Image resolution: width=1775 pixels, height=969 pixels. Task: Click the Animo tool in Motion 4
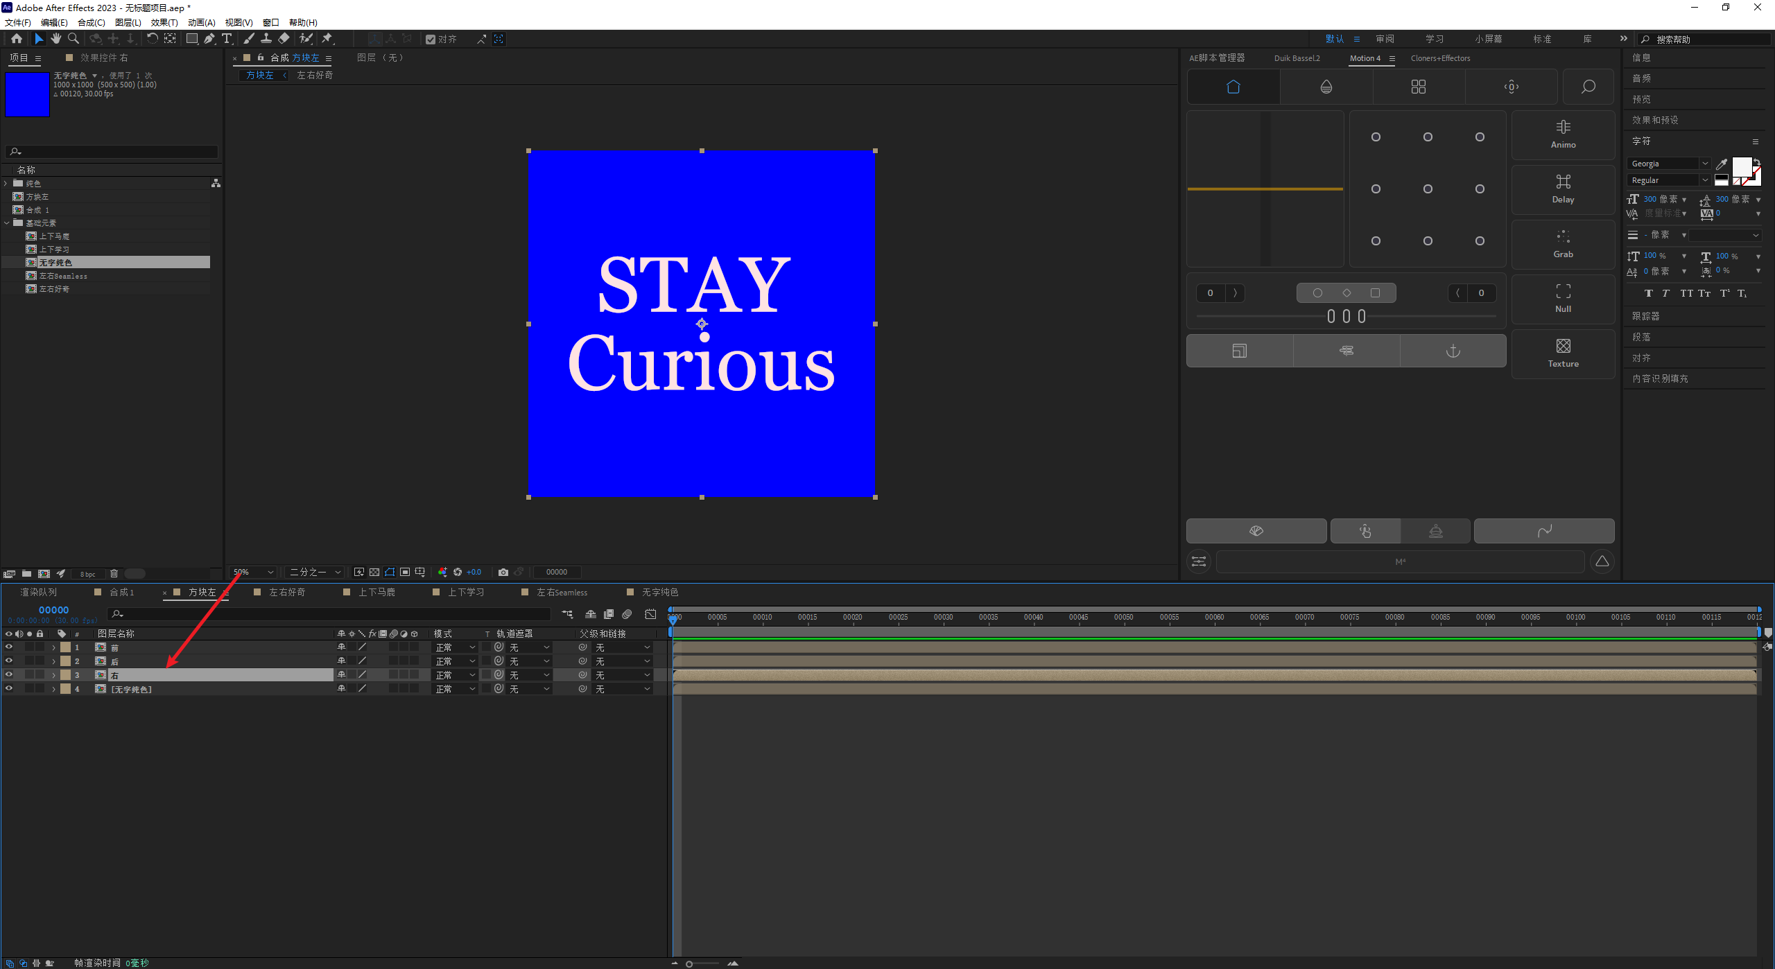click(x=1563, y=134)
